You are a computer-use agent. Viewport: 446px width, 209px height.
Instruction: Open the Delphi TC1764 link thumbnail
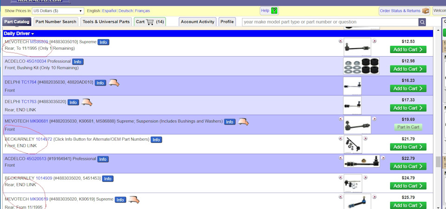[352, 86]
